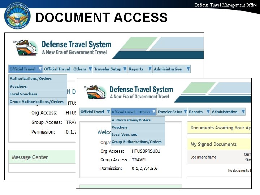Click My Signed Documents header
The height and width of the screenshot is (195, 260).
click(x=219, y=144)
